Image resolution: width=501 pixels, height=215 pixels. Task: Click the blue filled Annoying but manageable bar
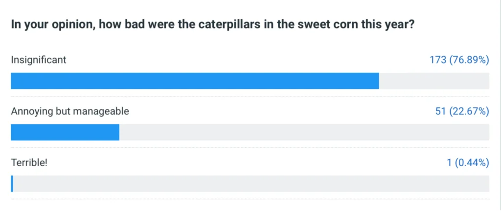pyautogui.click(x=65, y=132)
